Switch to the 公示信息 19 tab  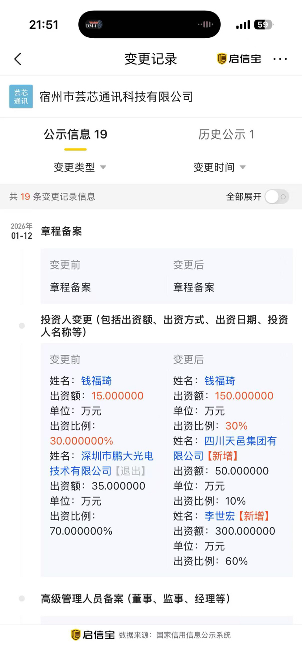[75, 135]
